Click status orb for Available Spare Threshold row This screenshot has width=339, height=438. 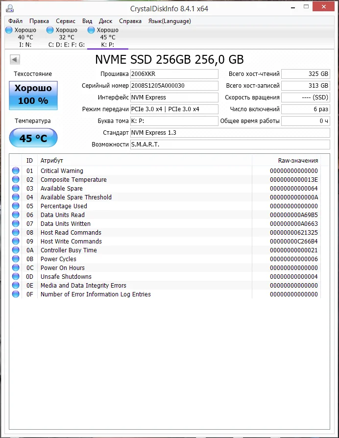pos(16,197)
